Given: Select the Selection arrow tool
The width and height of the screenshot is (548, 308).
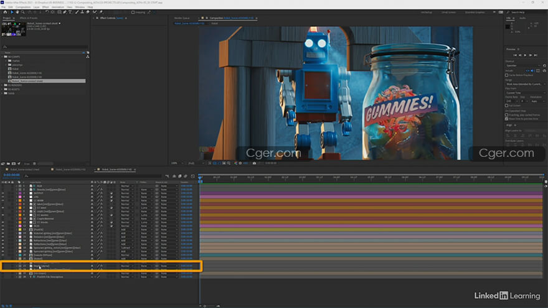Looking at the screenshot, I should 12,12.
